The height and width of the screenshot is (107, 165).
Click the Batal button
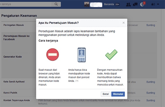[105, 94]
